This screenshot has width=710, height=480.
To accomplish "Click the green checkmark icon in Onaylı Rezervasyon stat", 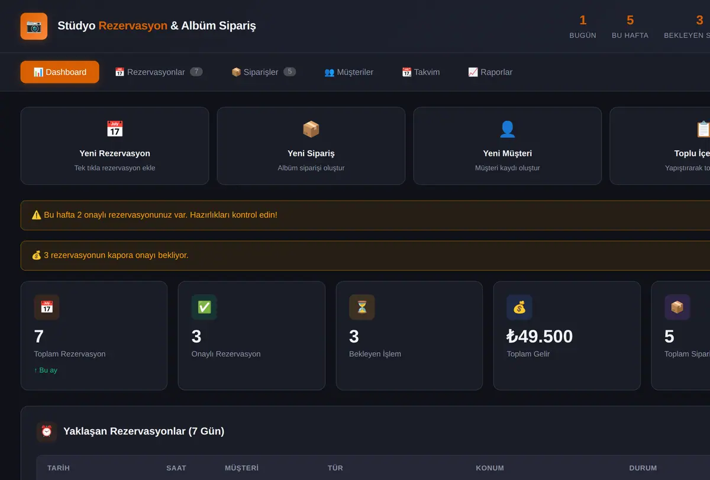I will (204, 307).
